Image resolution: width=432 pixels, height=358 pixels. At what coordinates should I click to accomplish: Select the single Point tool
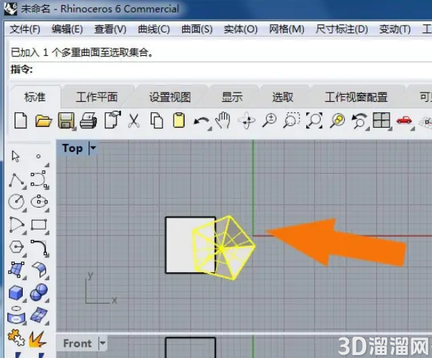[x=38, y=156]
